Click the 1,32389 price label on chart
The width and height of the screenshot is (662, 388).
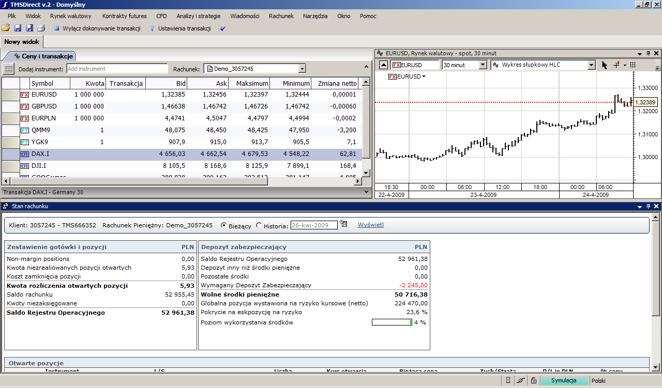click(645, 102)
